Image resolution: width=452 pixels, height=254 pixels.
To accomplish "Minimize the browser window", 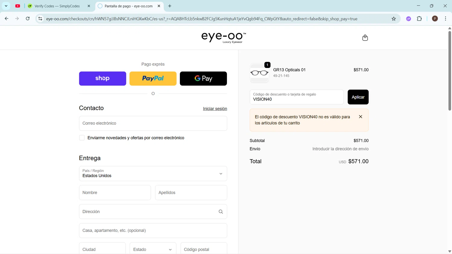I will pyautogui.click(x=418, y=6).
